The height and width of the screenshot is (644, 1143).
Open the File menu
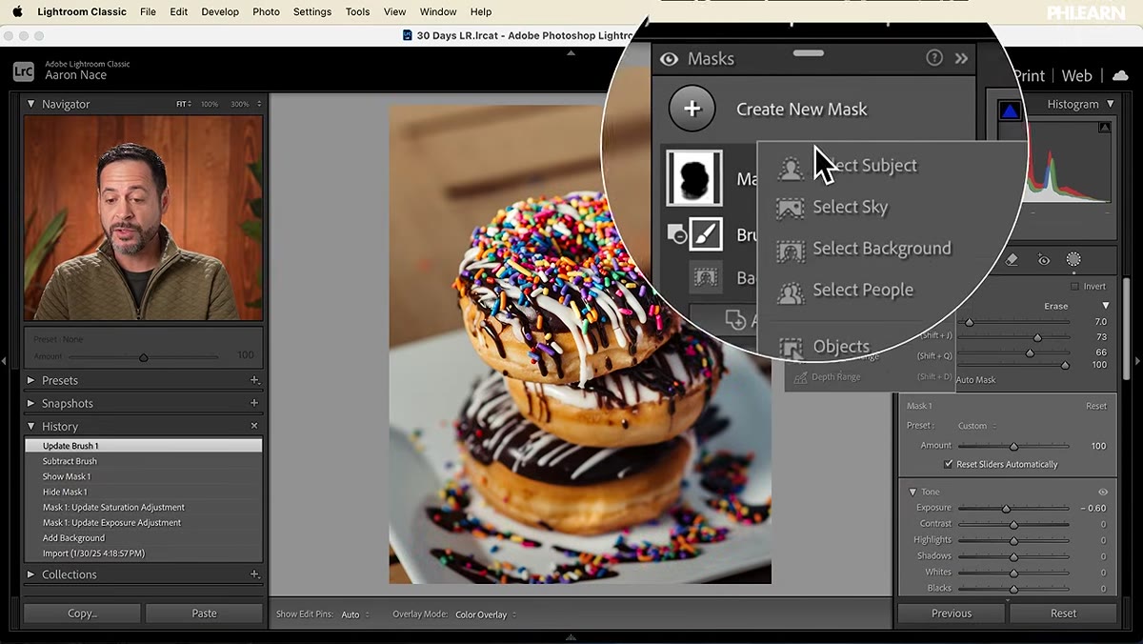pos(148,11)
